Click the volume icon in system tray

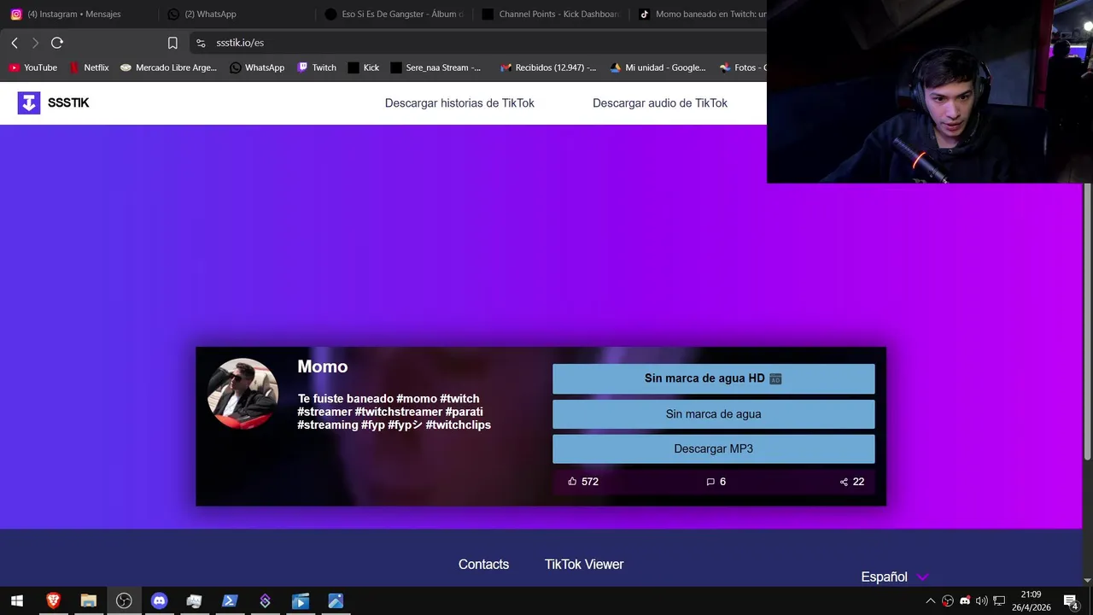click(x=982, y=601)
